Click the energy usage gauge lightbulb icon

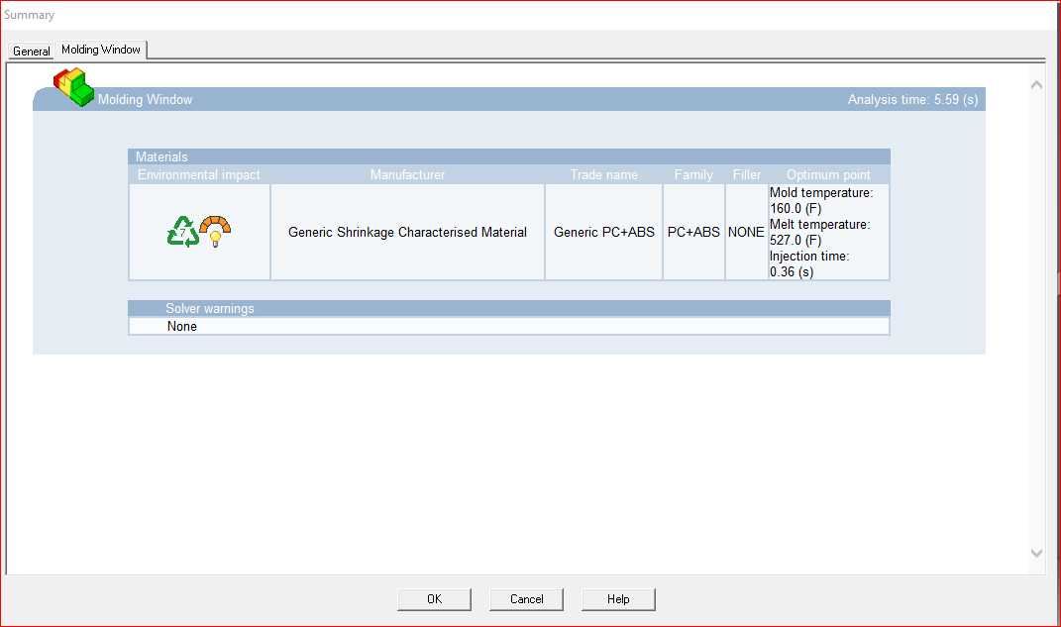tap(215, 231)
